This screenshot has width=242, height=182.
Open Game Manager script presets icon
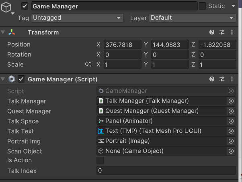222,79
